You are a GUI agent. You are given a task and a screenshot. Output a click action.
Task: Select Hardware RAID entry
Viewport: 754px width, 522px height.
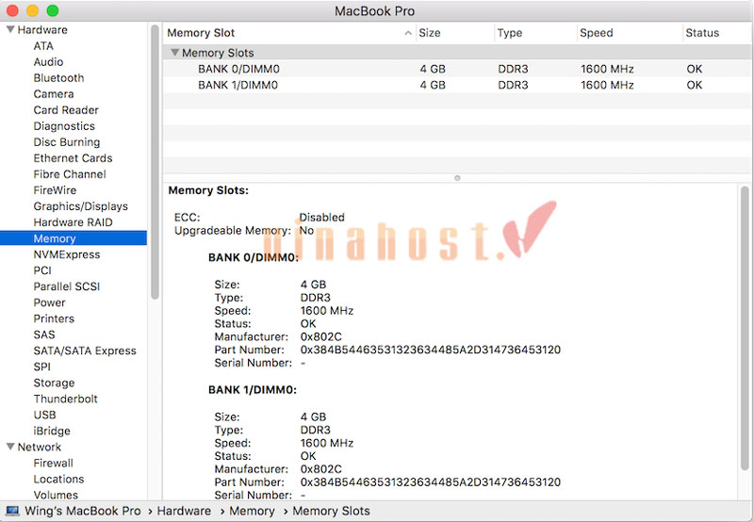tap(74, 222)
